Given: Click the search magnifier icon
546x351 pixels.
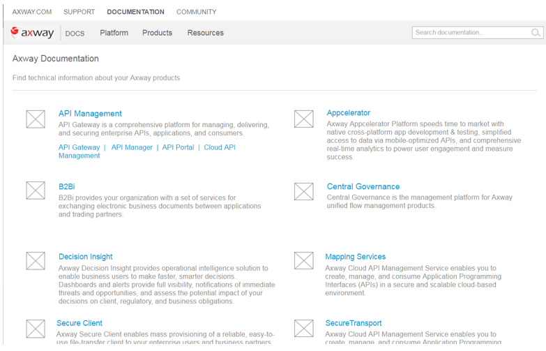Looking at the screenshot, I should (x=536, y=33).
